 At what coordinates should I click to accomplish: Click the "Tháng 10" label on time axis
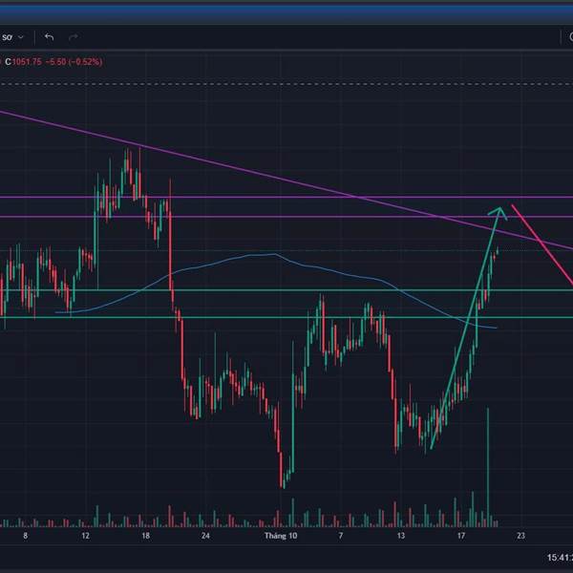[281, 536]
